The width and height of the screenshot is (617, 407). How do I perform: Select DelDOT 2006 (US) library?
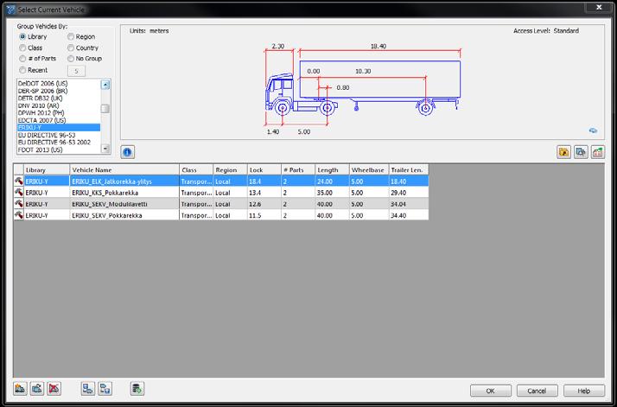[59, 84]
